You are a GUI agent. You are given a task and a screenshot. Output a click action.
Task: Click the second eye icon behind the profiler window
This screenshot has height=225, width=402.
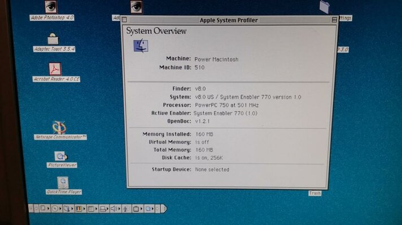[136, 7]
